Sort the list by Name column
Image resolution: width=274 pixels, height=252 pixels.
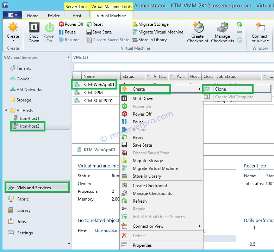(x=101, y=76)
